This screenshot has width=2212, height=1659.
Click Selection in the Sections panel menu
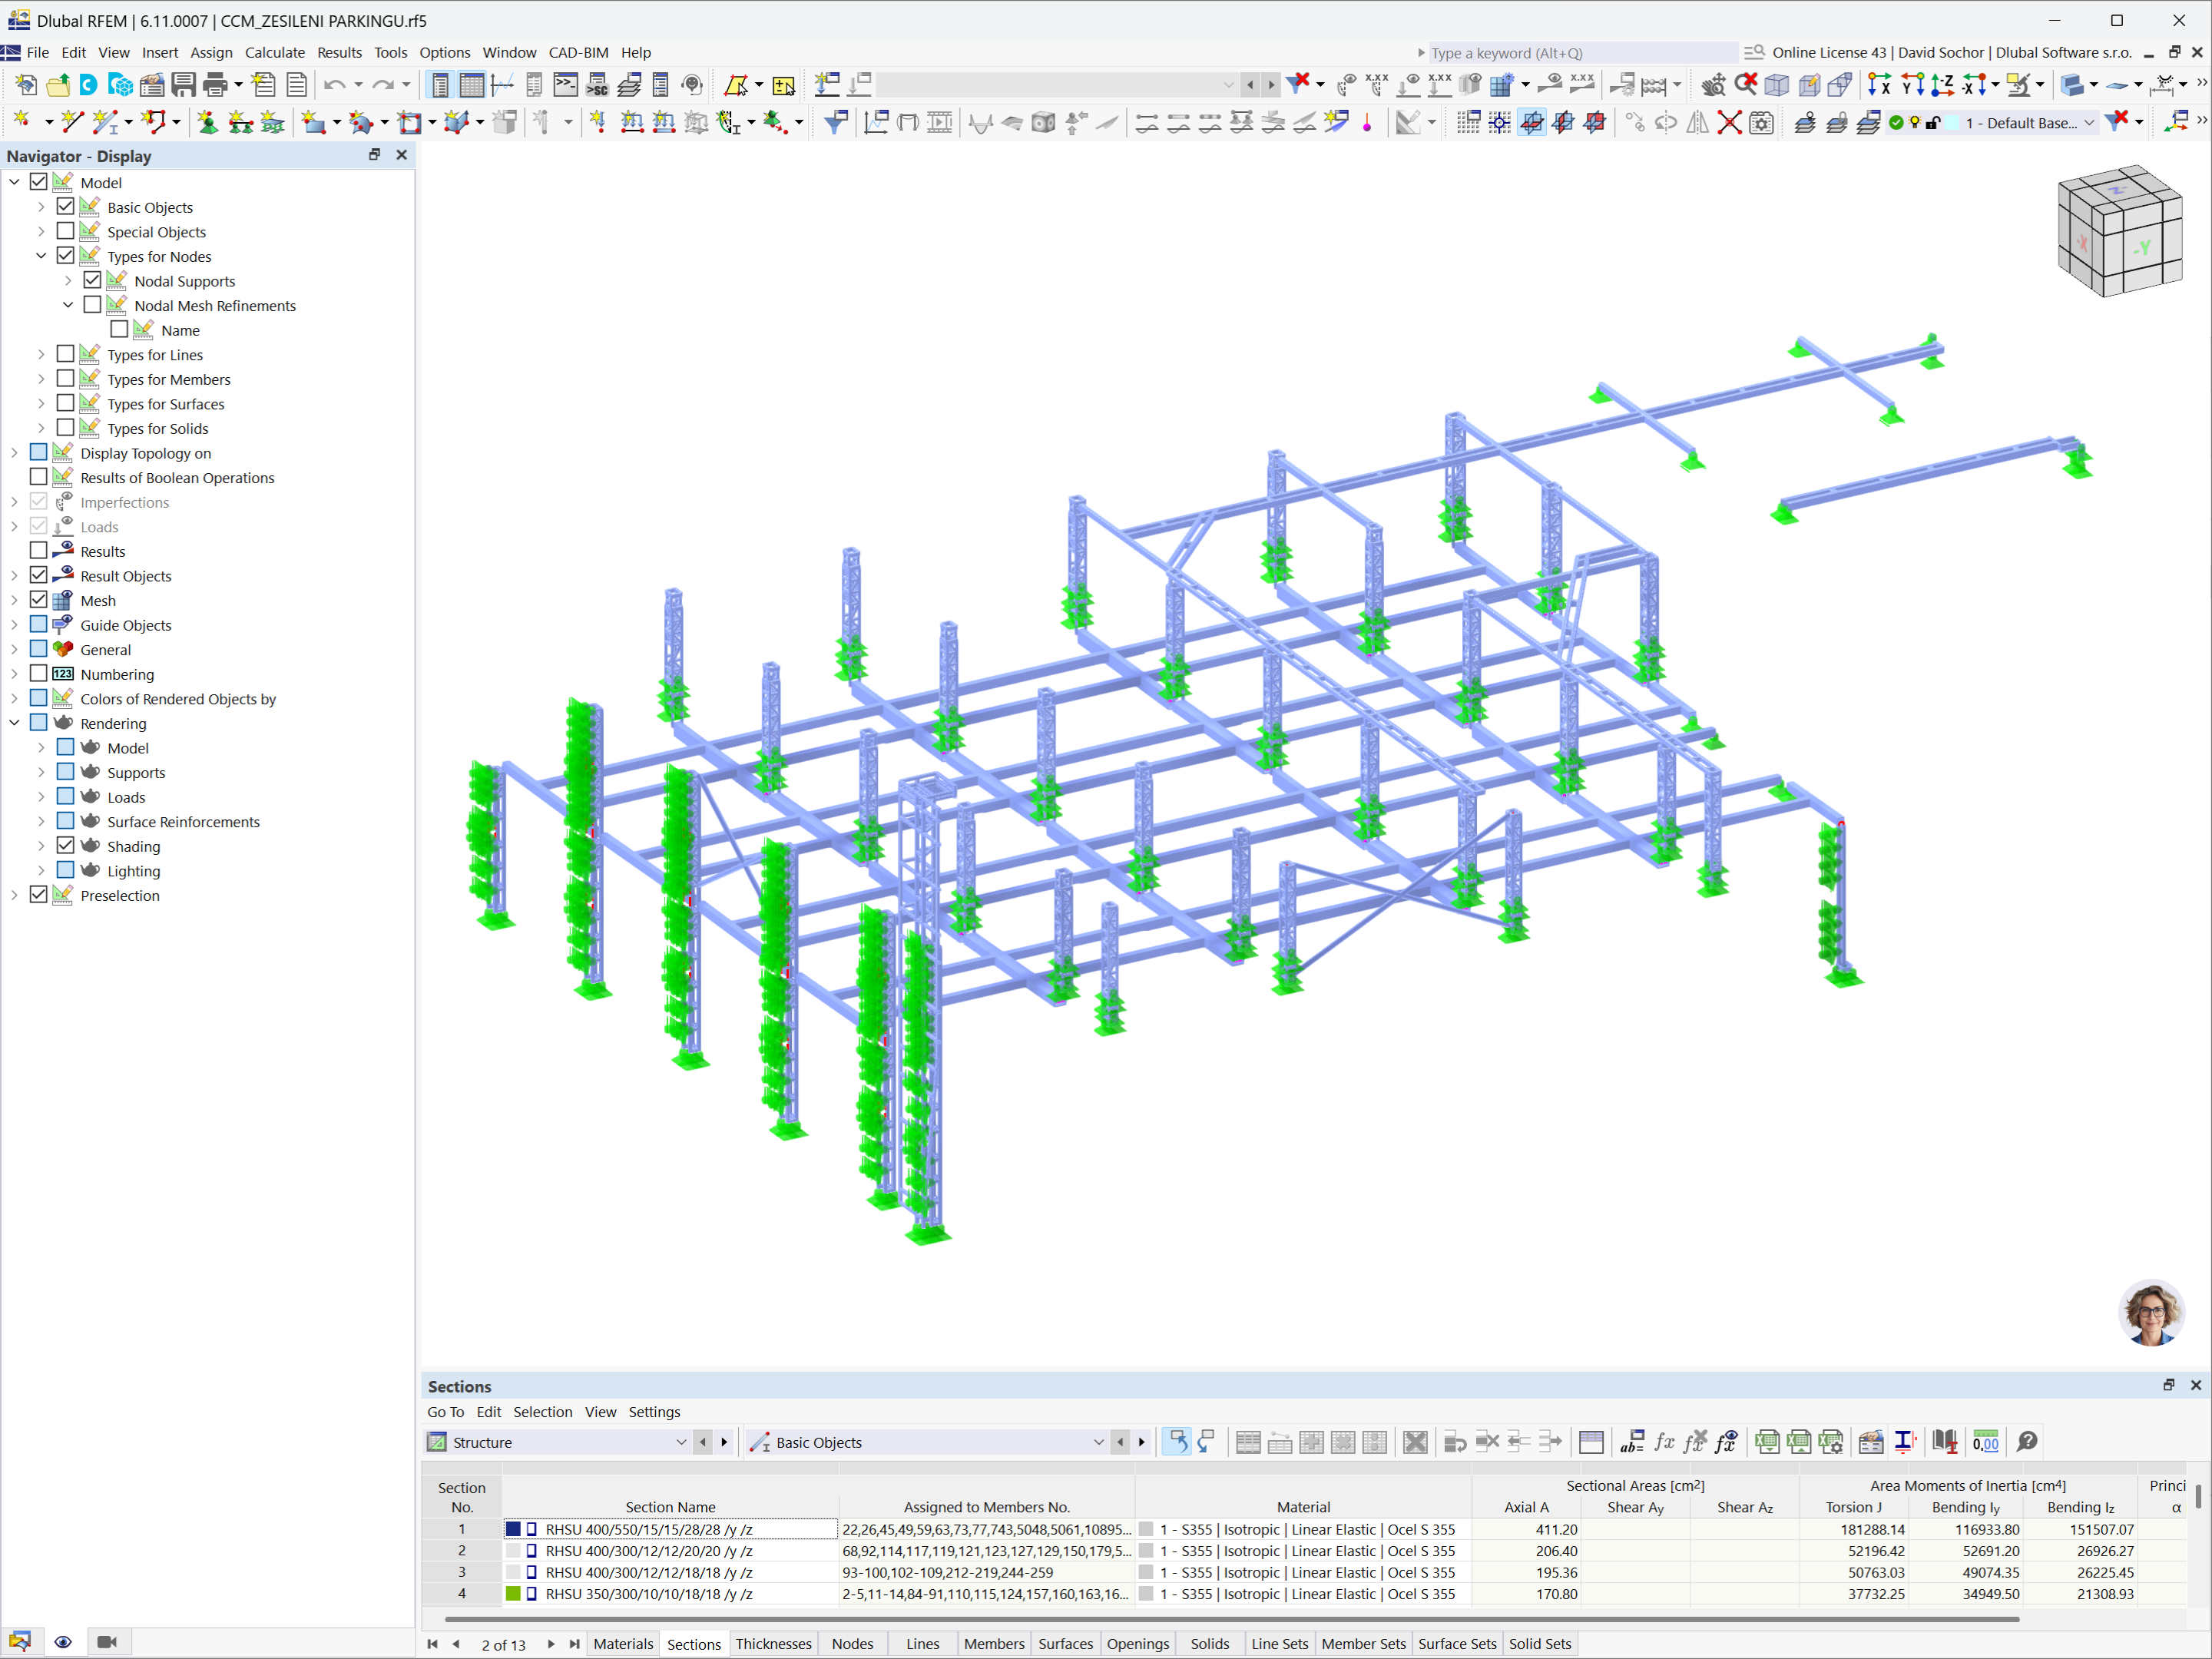(543, 1412)
